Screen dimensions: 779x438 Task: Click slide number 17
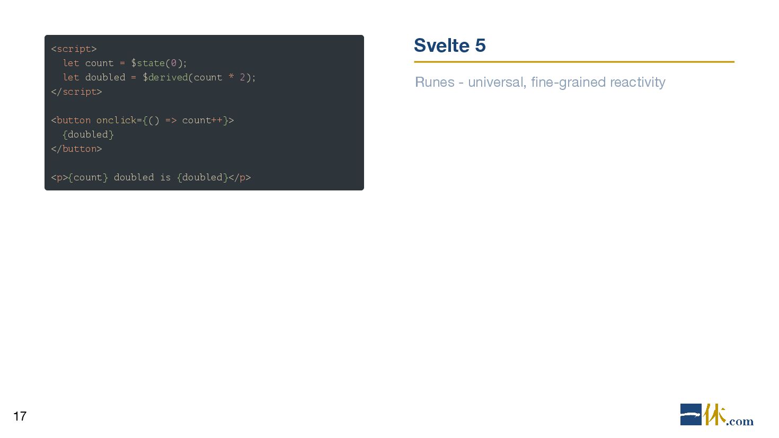(20, 416)
